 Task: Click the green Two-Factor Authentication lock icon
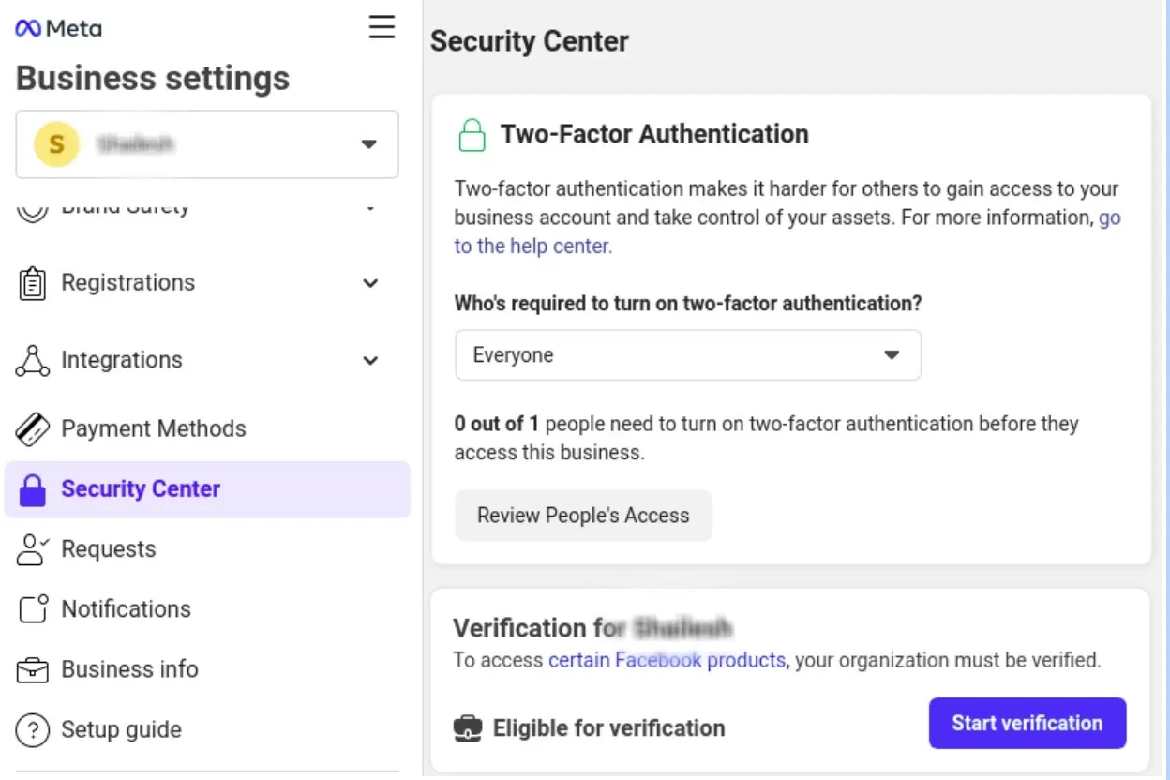[x=472, y=135]
